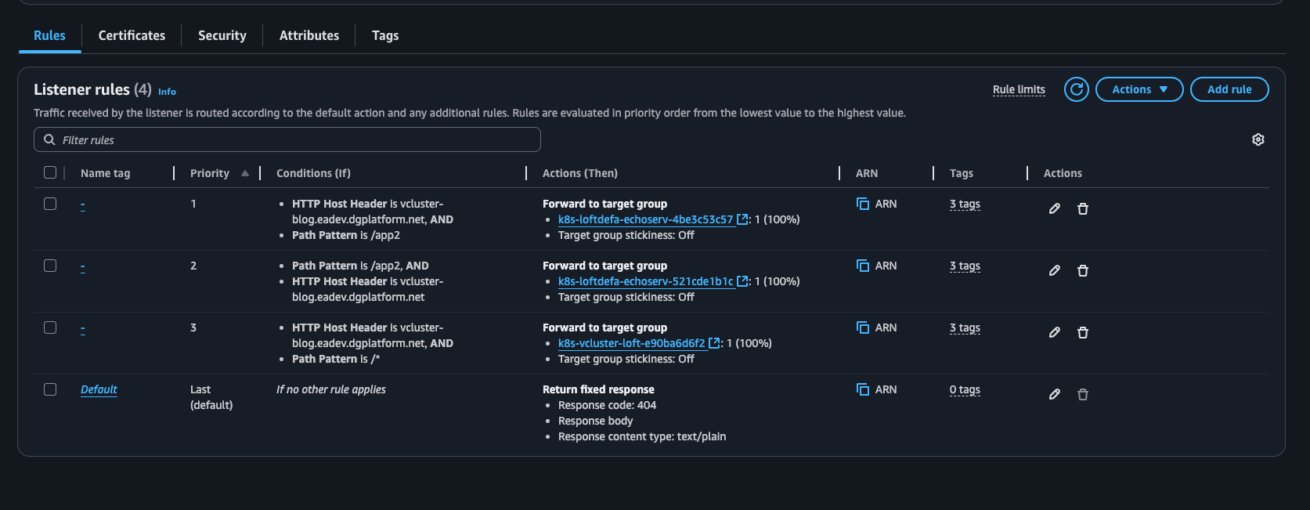Click the Add rule button
Viewport: 1310px width, 510px height.
point(1229,89)
